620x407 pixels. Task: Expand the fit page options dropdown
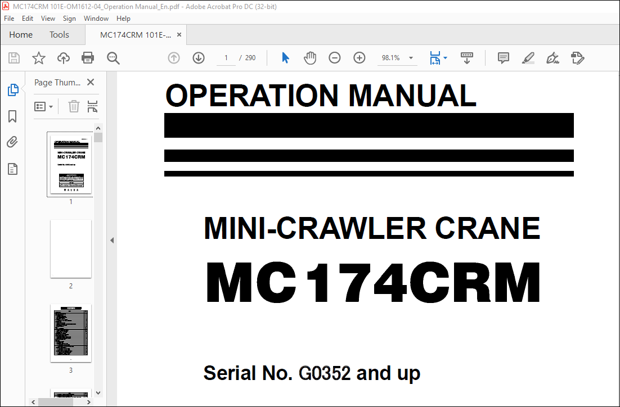tap(446, 58)
